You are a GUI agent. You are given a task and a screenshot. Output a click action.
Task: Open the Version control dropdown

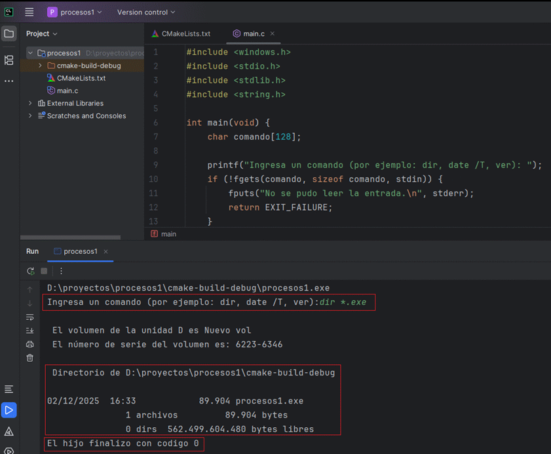(x=145, y=12)
